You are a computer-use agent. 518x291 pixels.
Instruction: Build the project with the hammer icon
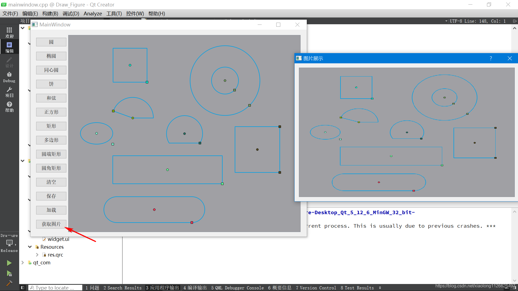[9, 283]
